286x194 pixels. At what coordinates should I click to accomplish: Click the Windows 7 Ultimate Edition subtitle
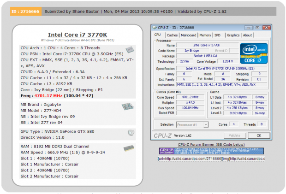click(x=77, y=40)
